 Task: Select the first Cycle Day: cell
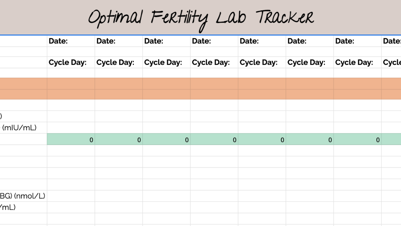click(71, 62)
